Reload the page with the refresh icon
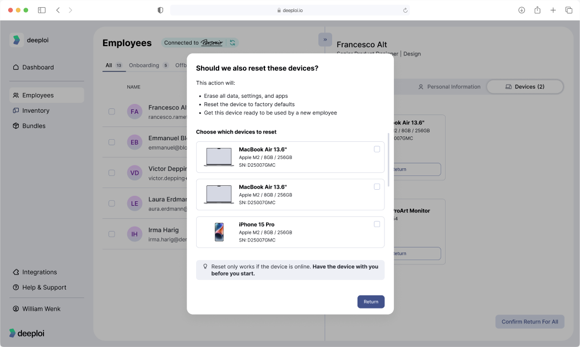580x347 pixels. 405,10
